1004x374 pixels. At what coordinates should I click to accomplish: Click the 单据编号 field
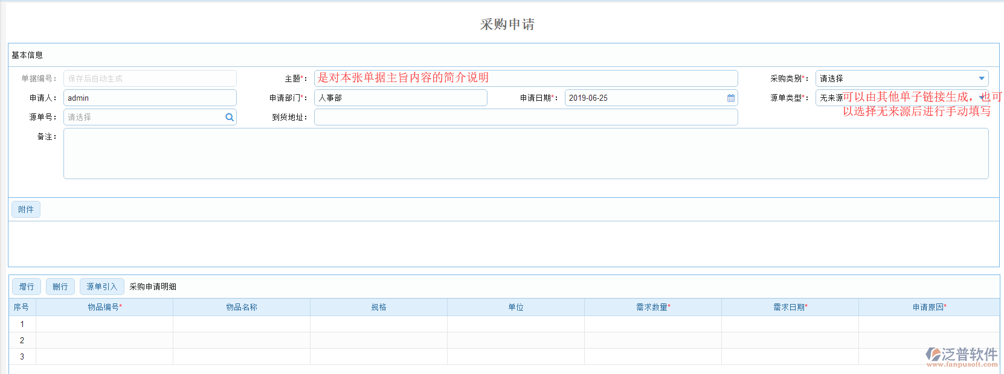pyautogui.click(x=150, y=78)
